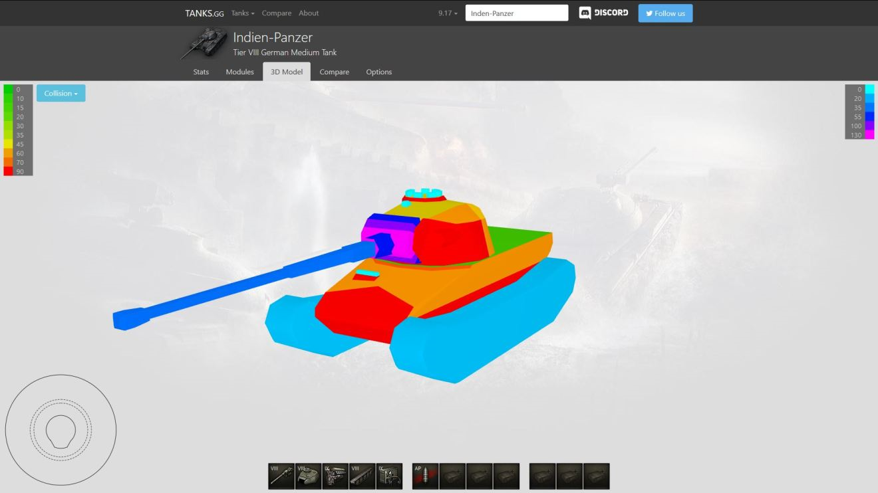Expand the Tanks menu in navbar
Image resolution: width=878 pixels, height=493 pixels.
point(243,13)
